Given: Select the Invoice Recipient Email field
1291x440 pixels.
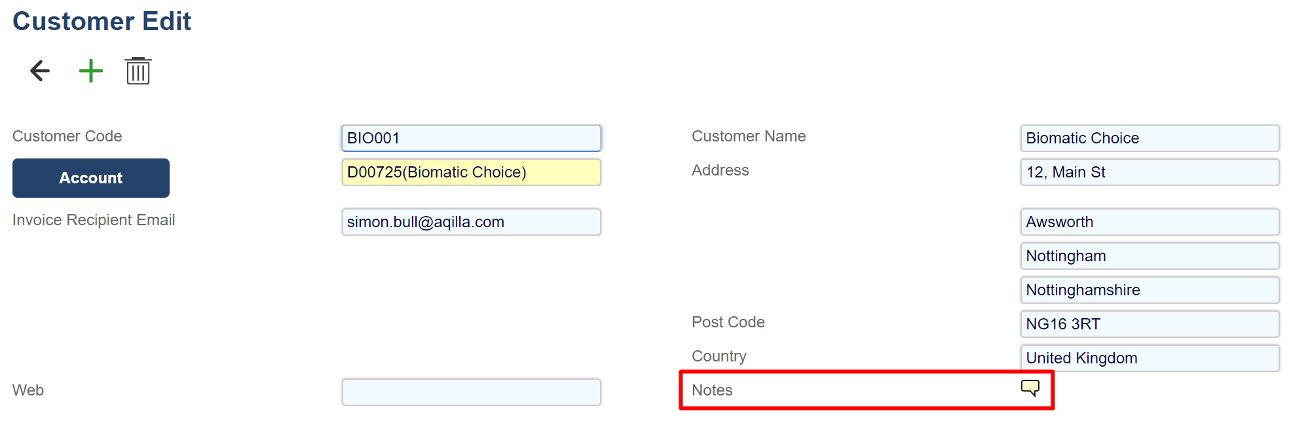Looking at the screenshot, I should coord(471,222).
